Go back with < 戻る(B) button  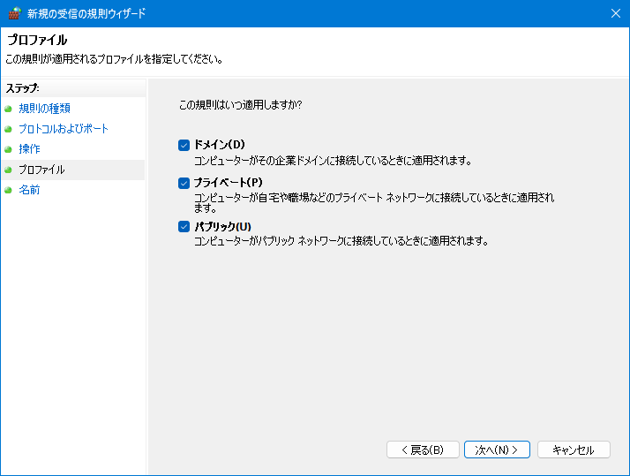tap(423, 450)
